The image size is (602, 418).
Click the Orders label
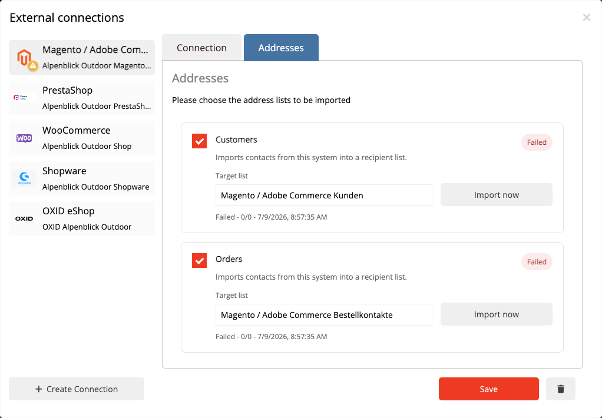pyautogui.click(x=229, y=258)
